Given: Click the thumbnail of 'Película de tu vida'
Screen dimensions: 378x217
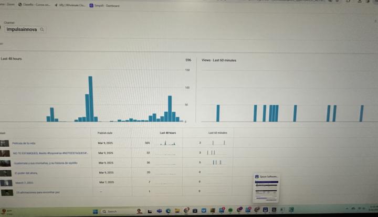Looking at the screenshot, I should pos(4,144).
